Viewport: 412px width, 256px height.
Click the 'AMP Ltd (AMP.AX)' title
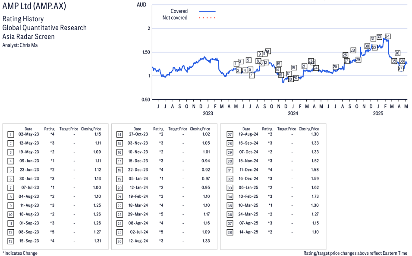pyautogui.click(x=34, y=6)
